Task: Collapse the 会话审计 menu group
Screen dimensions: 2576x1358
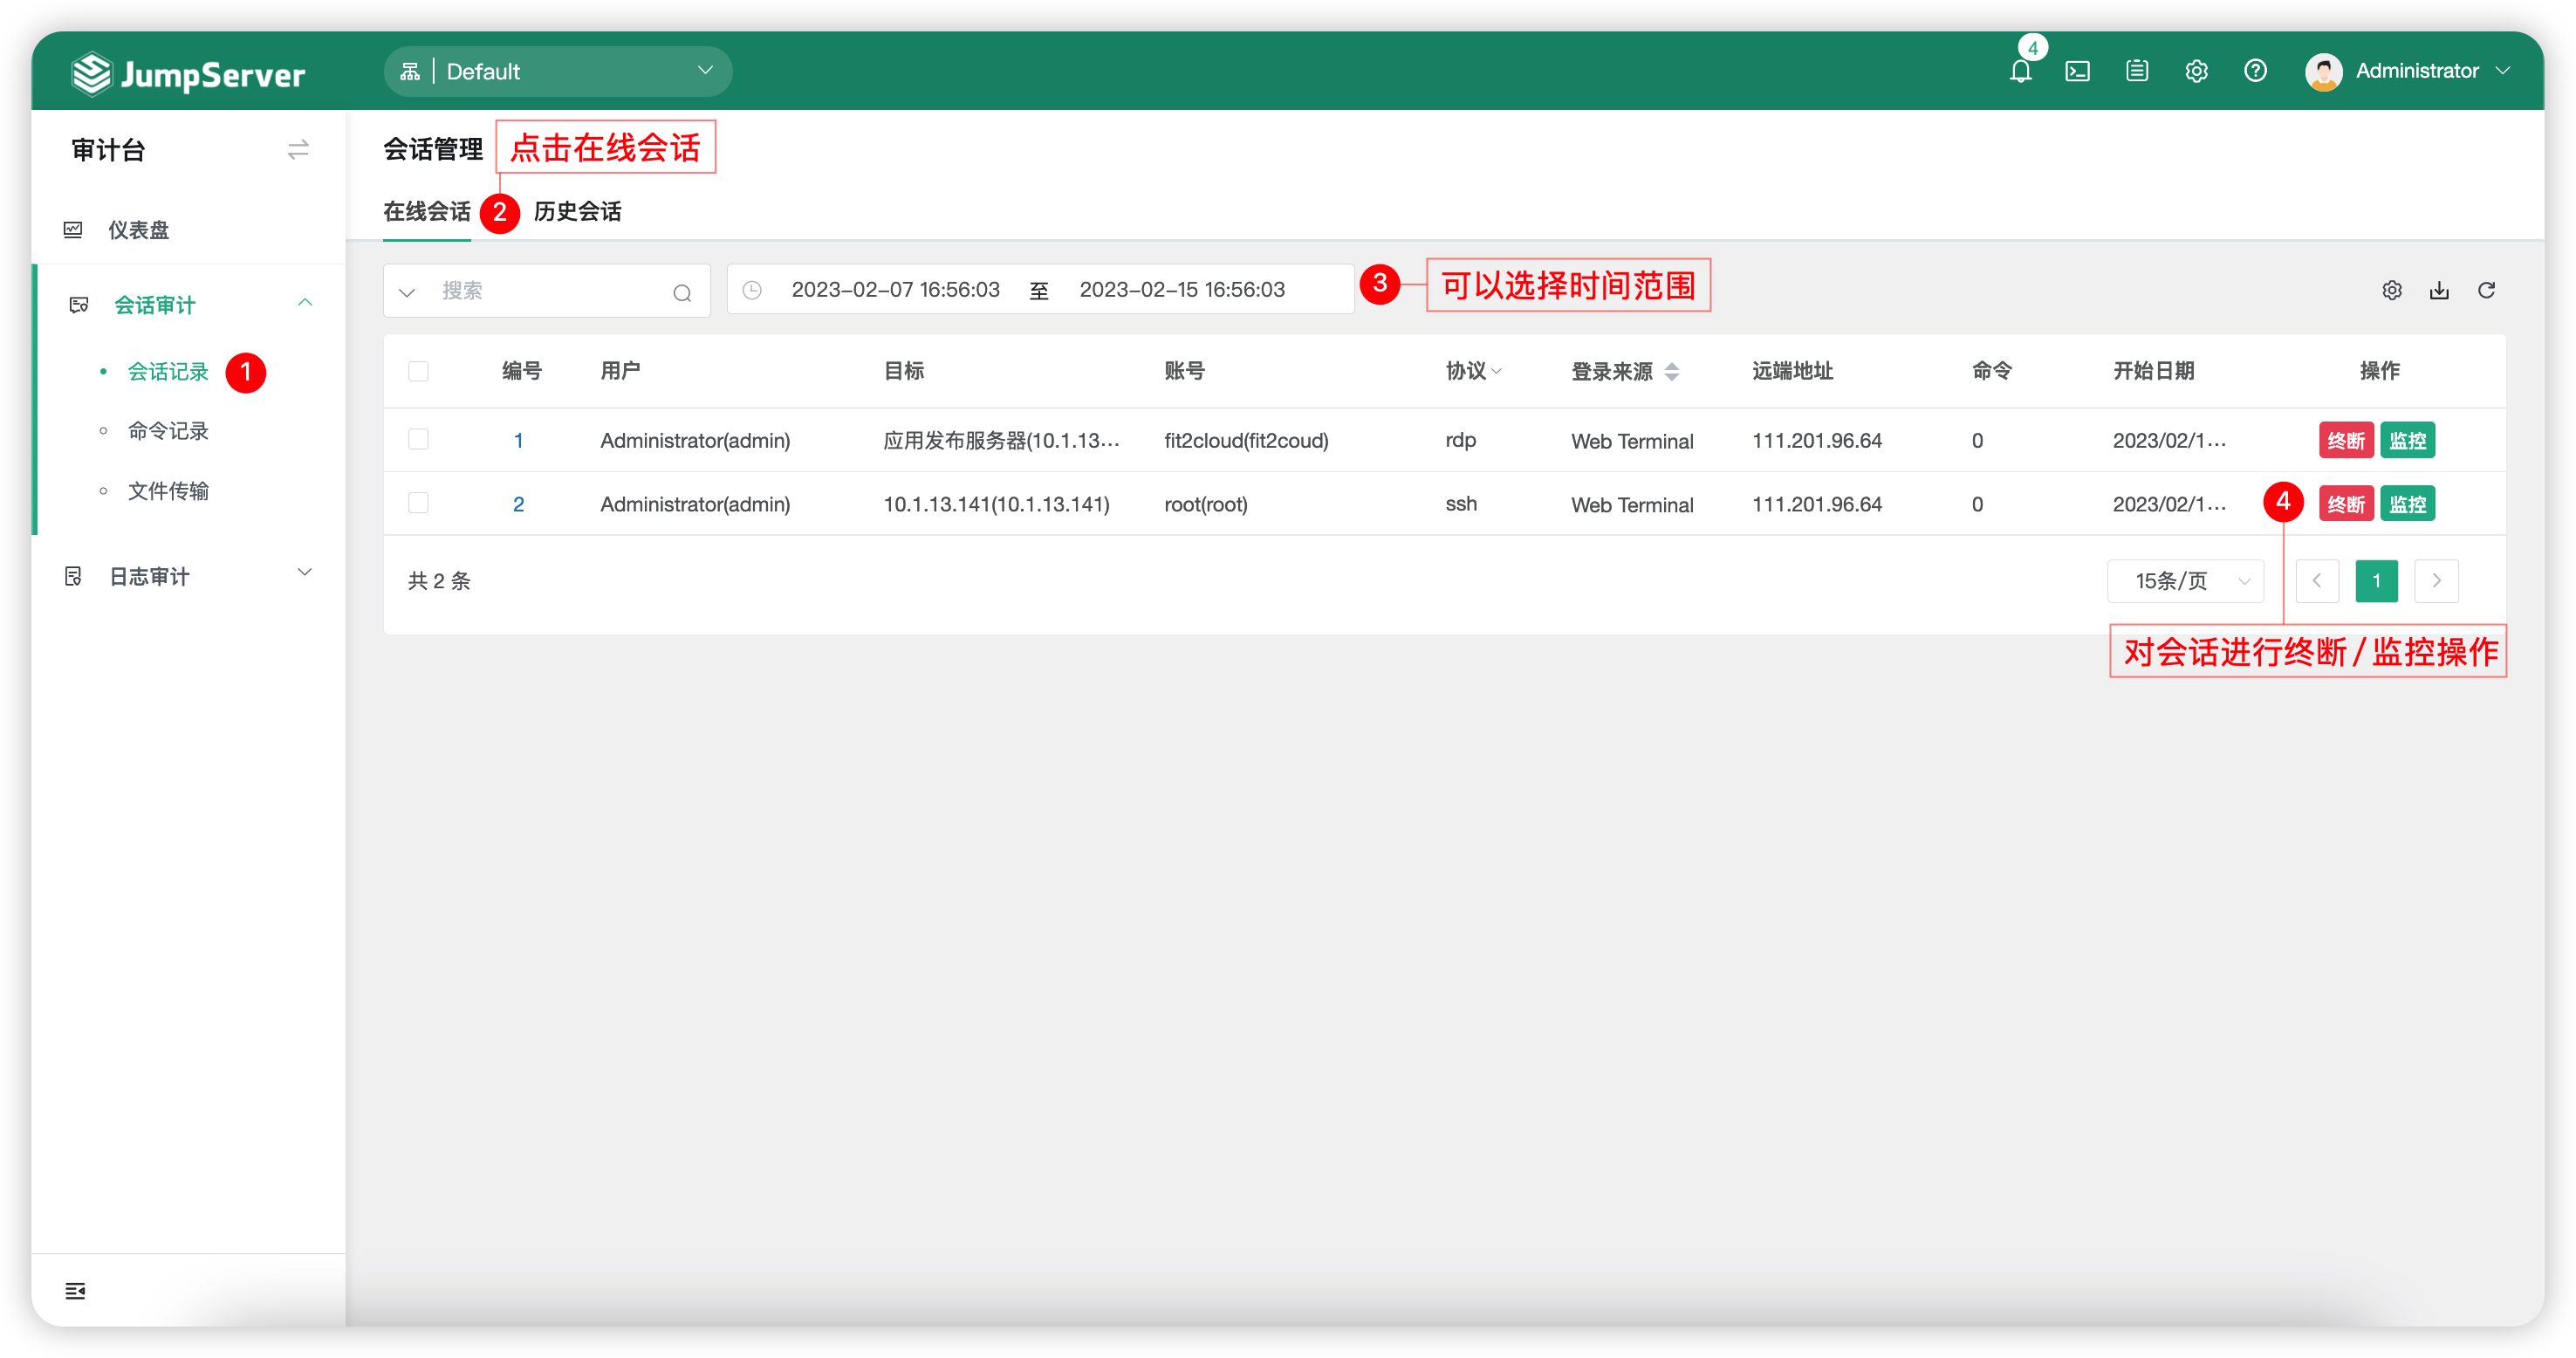Action: (305, 303)
